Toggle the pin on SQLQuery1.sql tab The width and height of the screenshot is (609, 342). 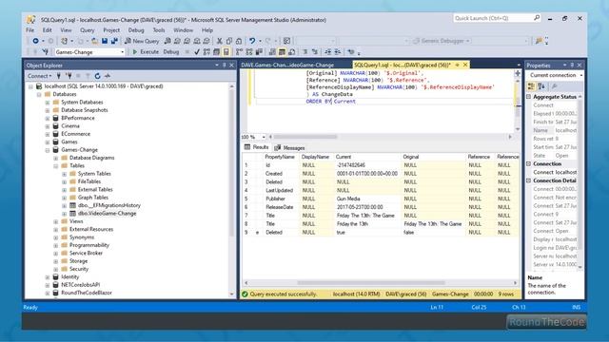(x=457, y=65)
